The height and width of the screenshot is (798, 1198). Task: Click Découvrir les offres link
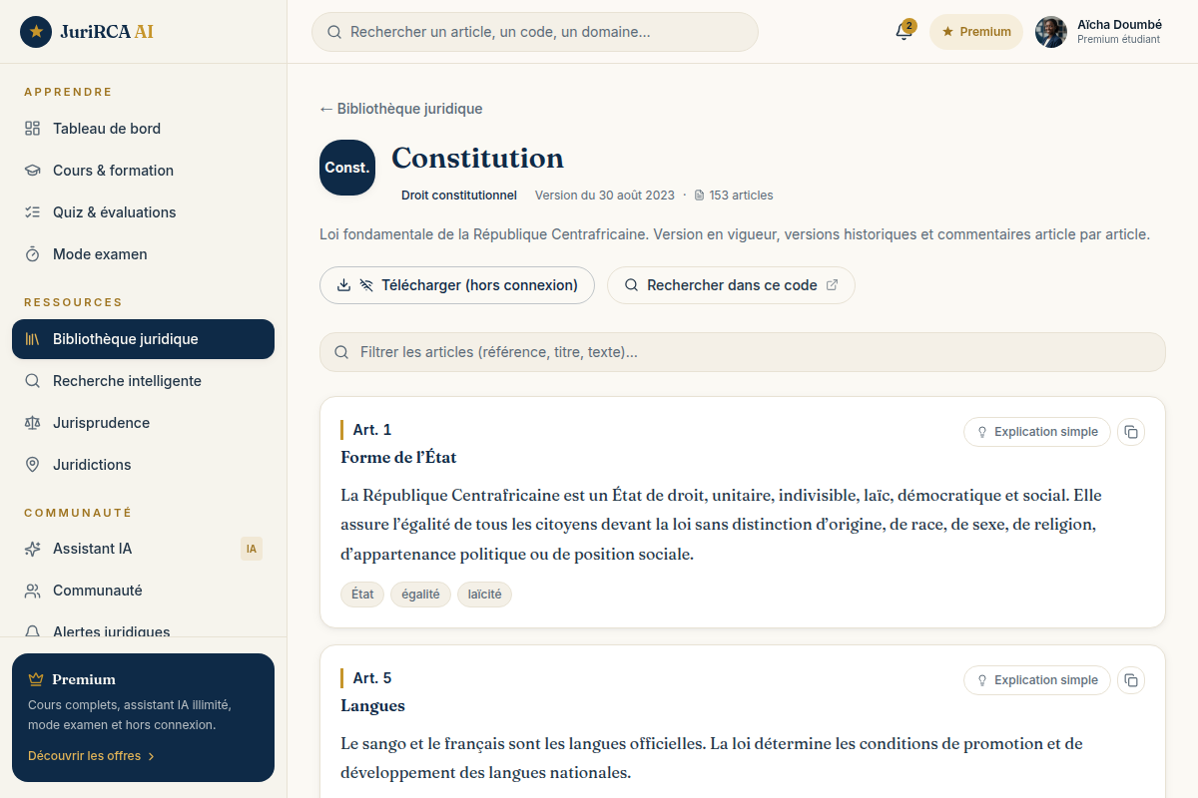(x=91, y=756)
